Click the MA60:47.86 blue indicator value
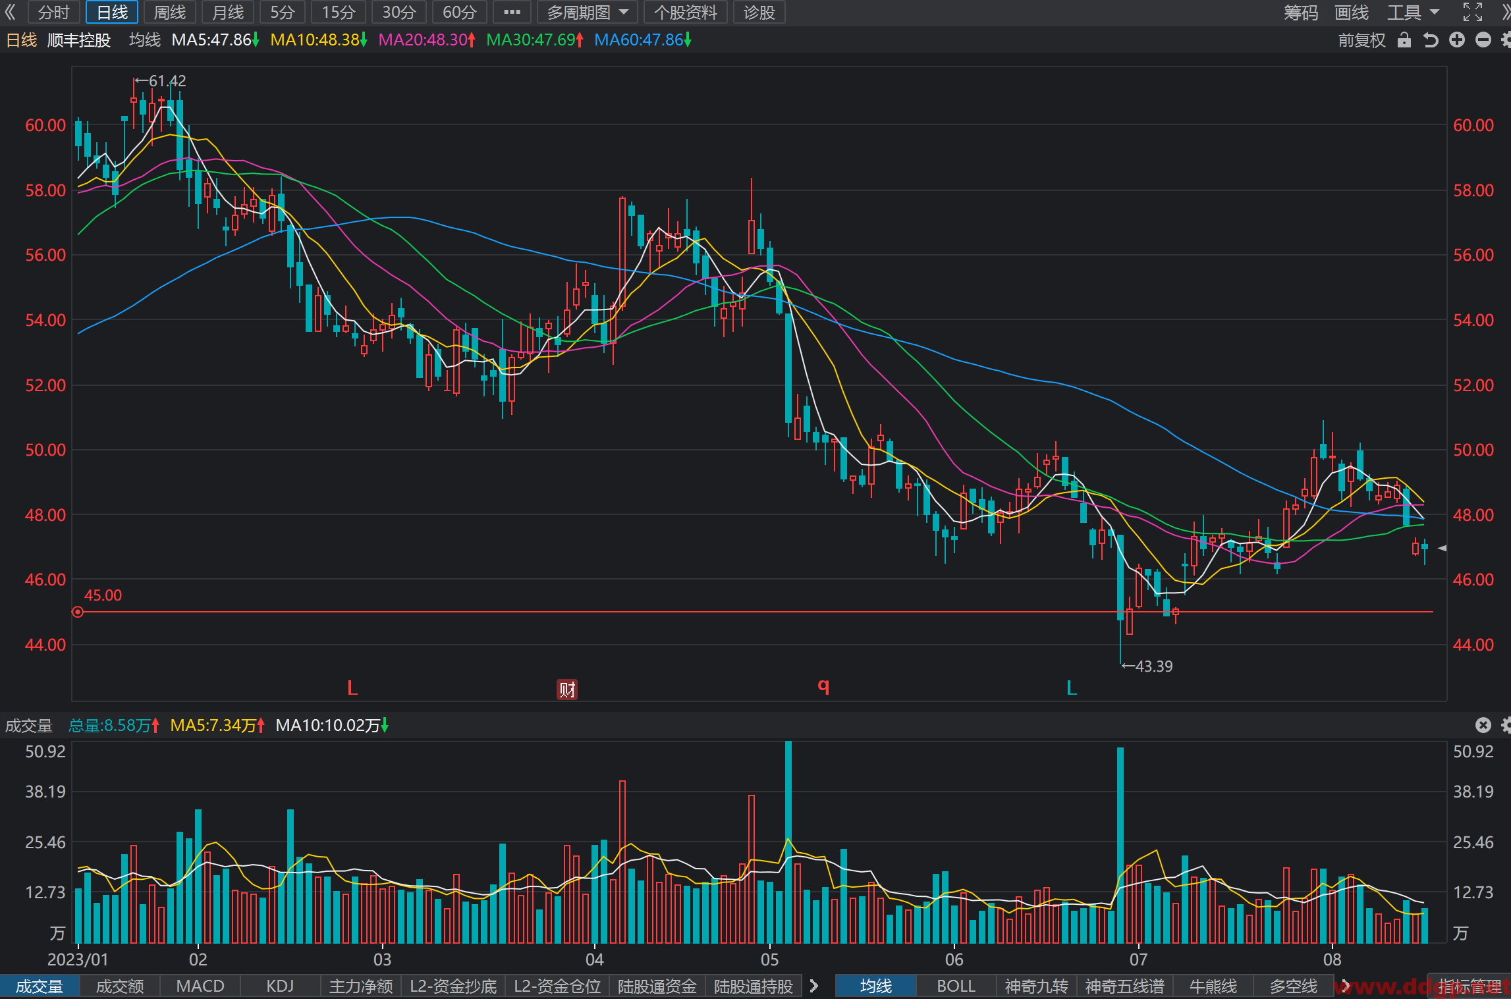This screenshot has height=999, width=1511. (x=642, y=40)
